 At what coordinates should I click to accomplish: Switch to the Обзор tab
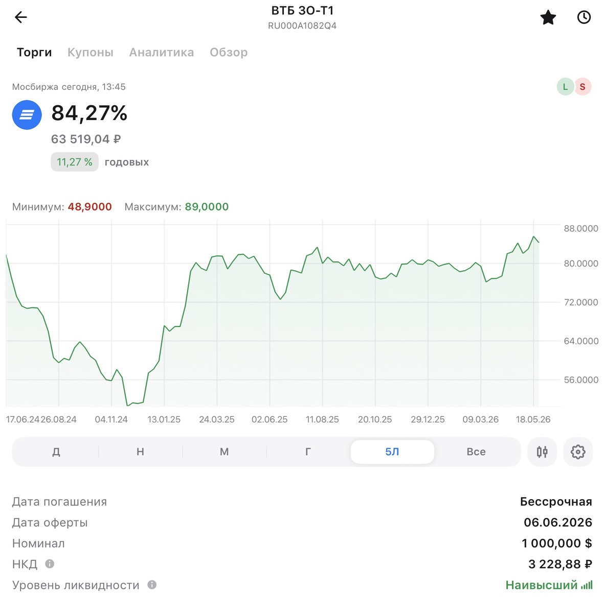(x=229, y=52)
